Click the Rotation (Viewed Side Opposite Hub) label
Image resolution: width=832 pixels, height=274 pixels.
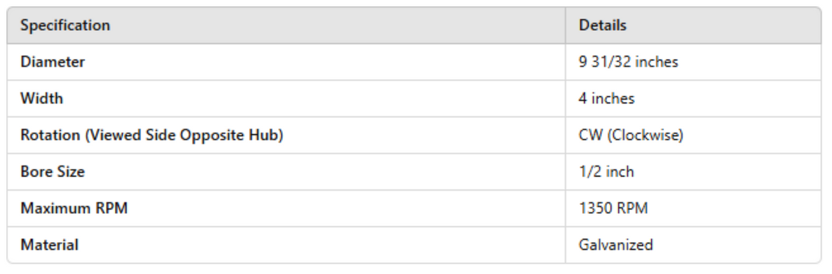pyautogui.click(x=151, y=135)
